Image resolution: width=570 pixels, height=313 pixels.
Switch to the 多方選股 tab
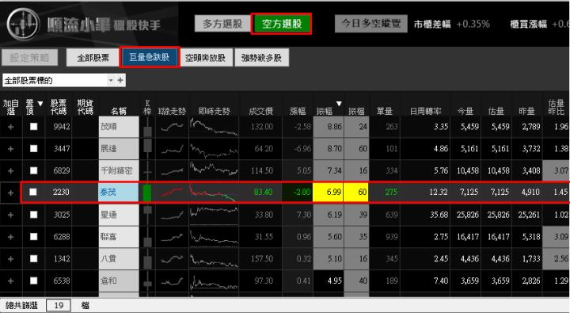222,24
